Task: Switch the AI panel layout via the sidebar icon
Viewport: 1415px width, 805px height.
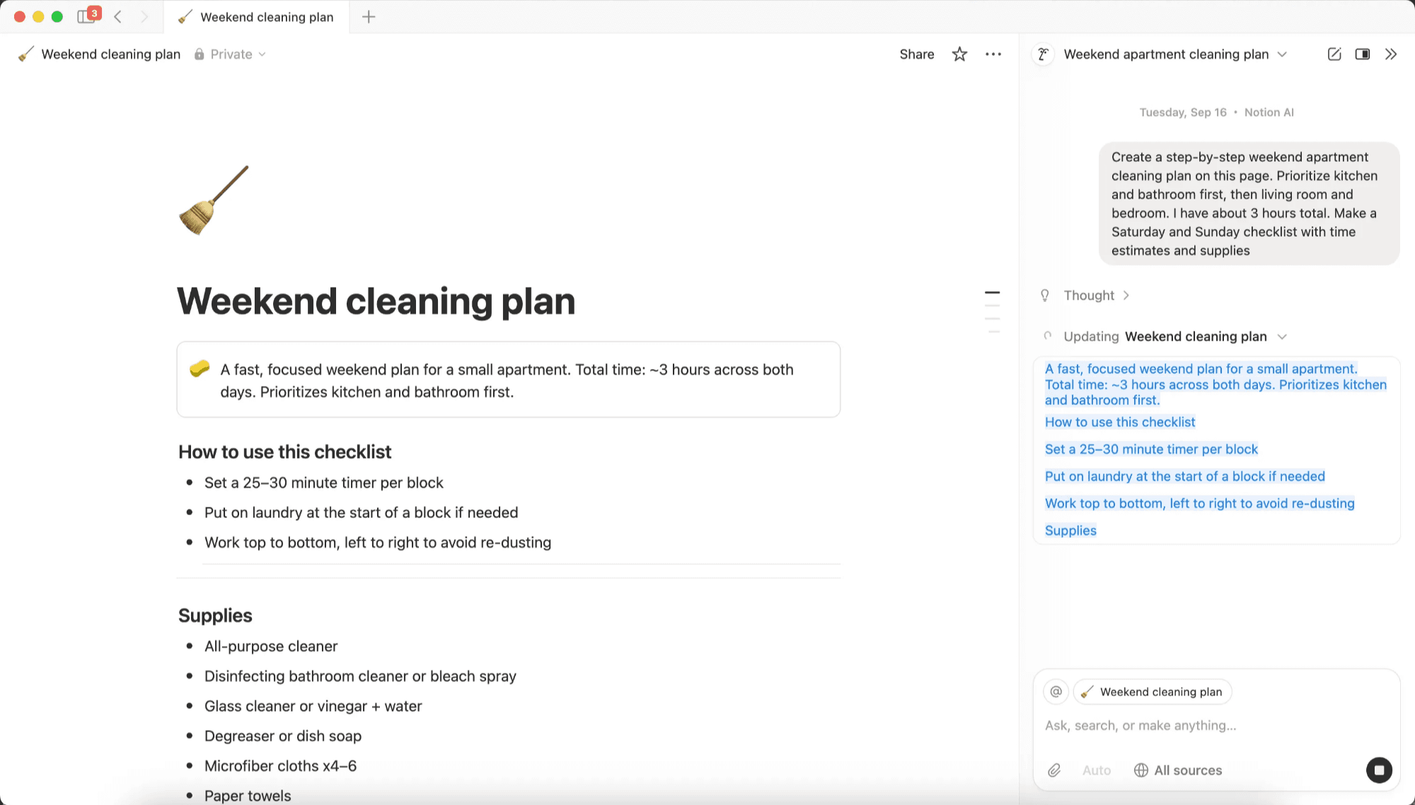Action: click(1362, 54)
